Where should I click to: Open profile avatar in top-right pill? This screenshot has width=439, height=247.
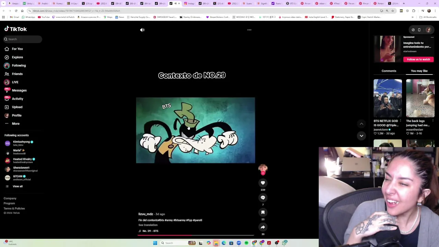(x=428, y=30)
